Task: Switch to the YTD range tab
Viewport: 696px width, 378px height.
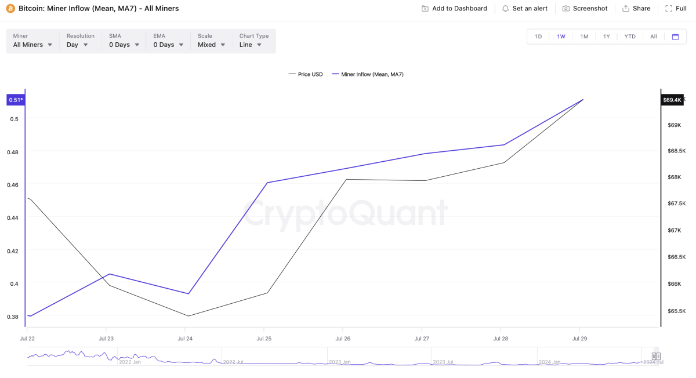Action: [630, 37]
